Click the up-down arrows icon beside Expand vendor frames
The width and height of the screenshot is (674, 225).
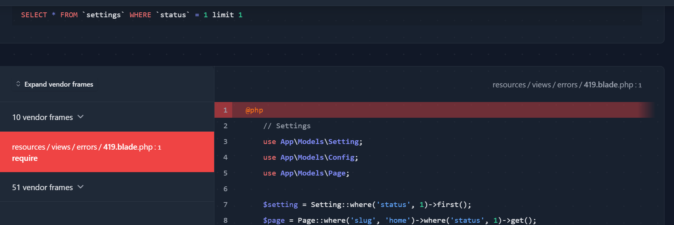[18, 84]
